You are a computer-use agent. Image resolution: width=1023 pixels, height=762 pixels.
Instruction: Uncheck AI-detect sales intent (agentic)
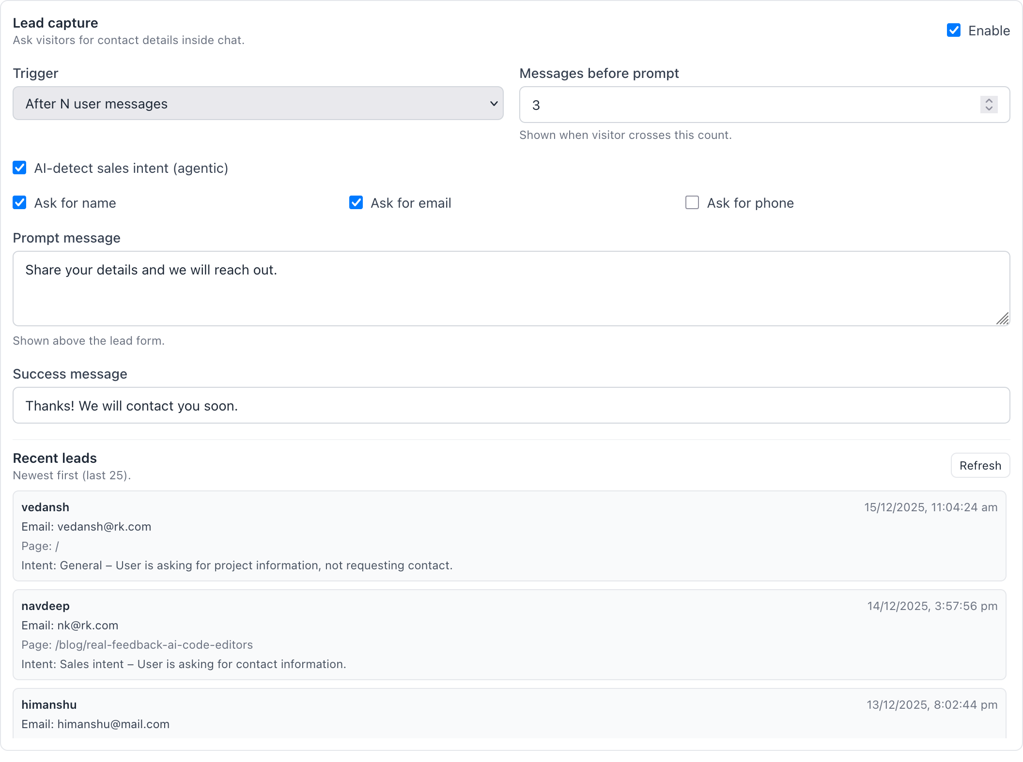[x=20, y=168]
